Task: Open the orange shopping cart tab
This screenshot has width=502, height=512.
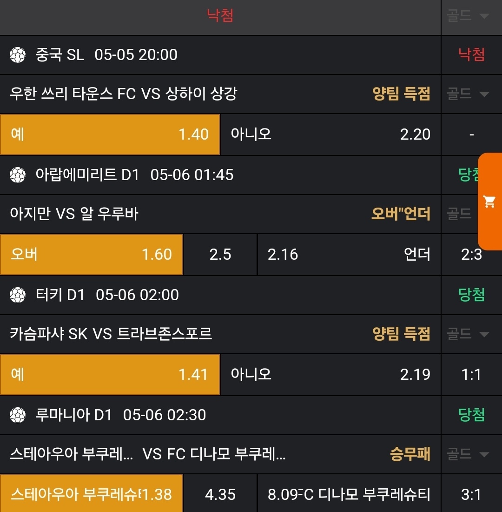Action: (x=490, y=202)
